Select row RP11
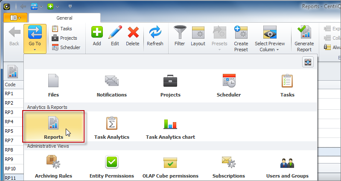 tap(14, 178)
